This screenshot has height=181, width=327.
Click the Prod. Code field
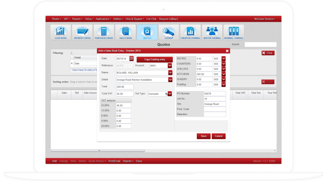point(215,109)
